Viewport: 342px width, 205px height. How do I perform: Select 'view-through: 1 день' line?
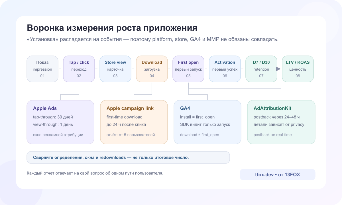(53, 124)
